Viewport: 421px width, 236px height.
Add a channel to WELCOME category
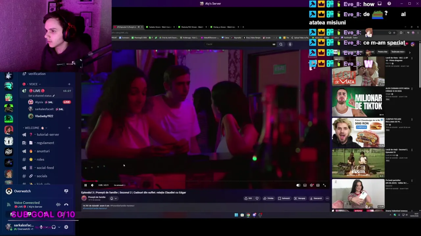(69, 128)
